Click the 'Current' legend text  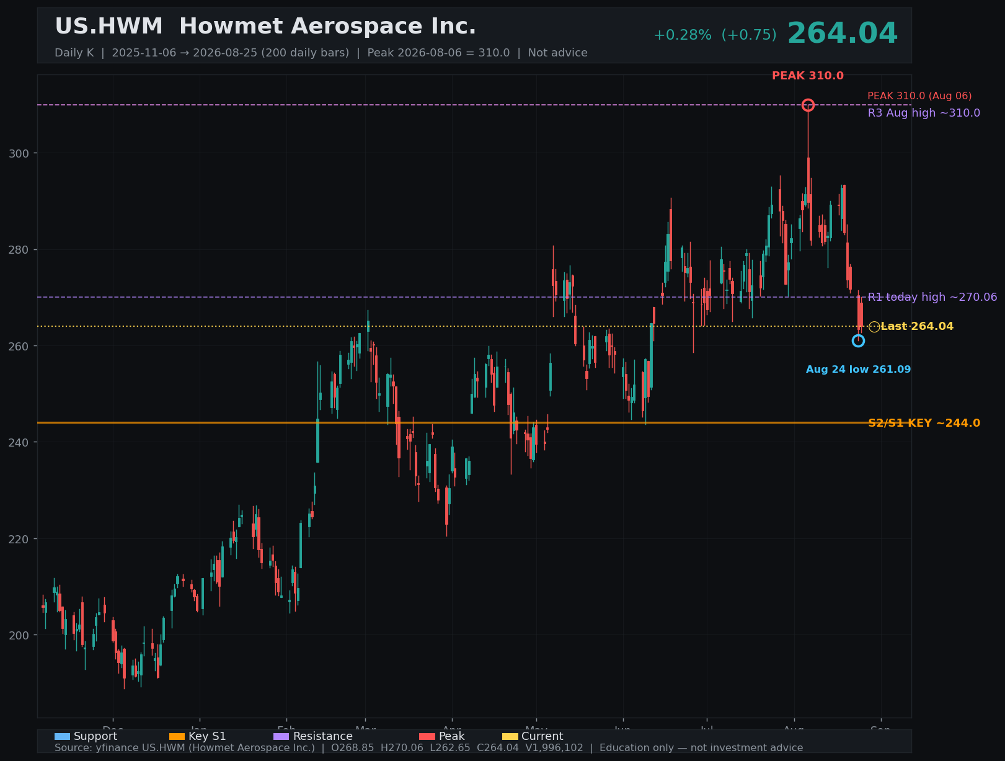coord(542,736)
